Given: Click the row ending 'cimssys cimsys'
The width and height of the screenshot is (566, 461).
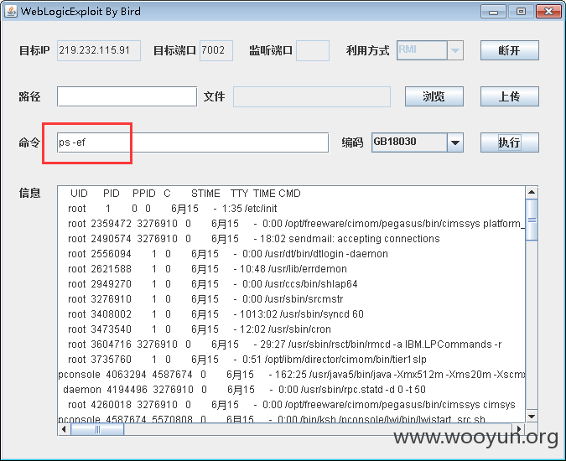Looking at the screenshot, I should pos(291,405).
